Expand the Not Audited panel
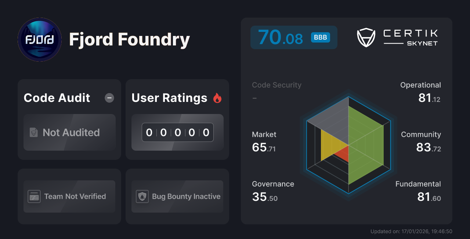This screenshot has width=470, height=239. point(69,133)
